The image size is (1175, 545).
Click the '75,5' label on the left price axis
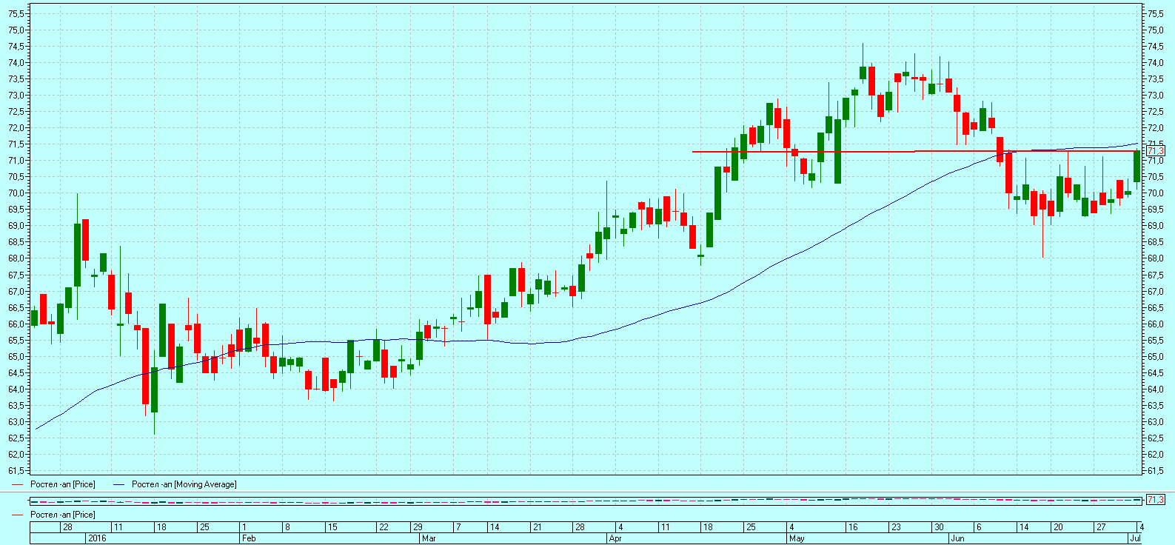[x=16, y=14]
